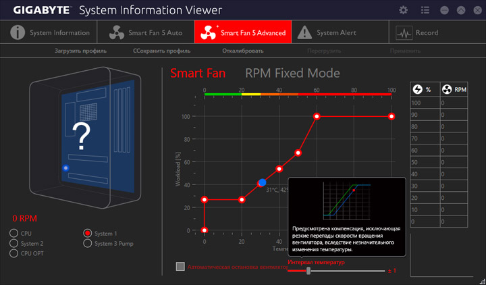Switch to RPM Fixed Mode

[292, 73]
